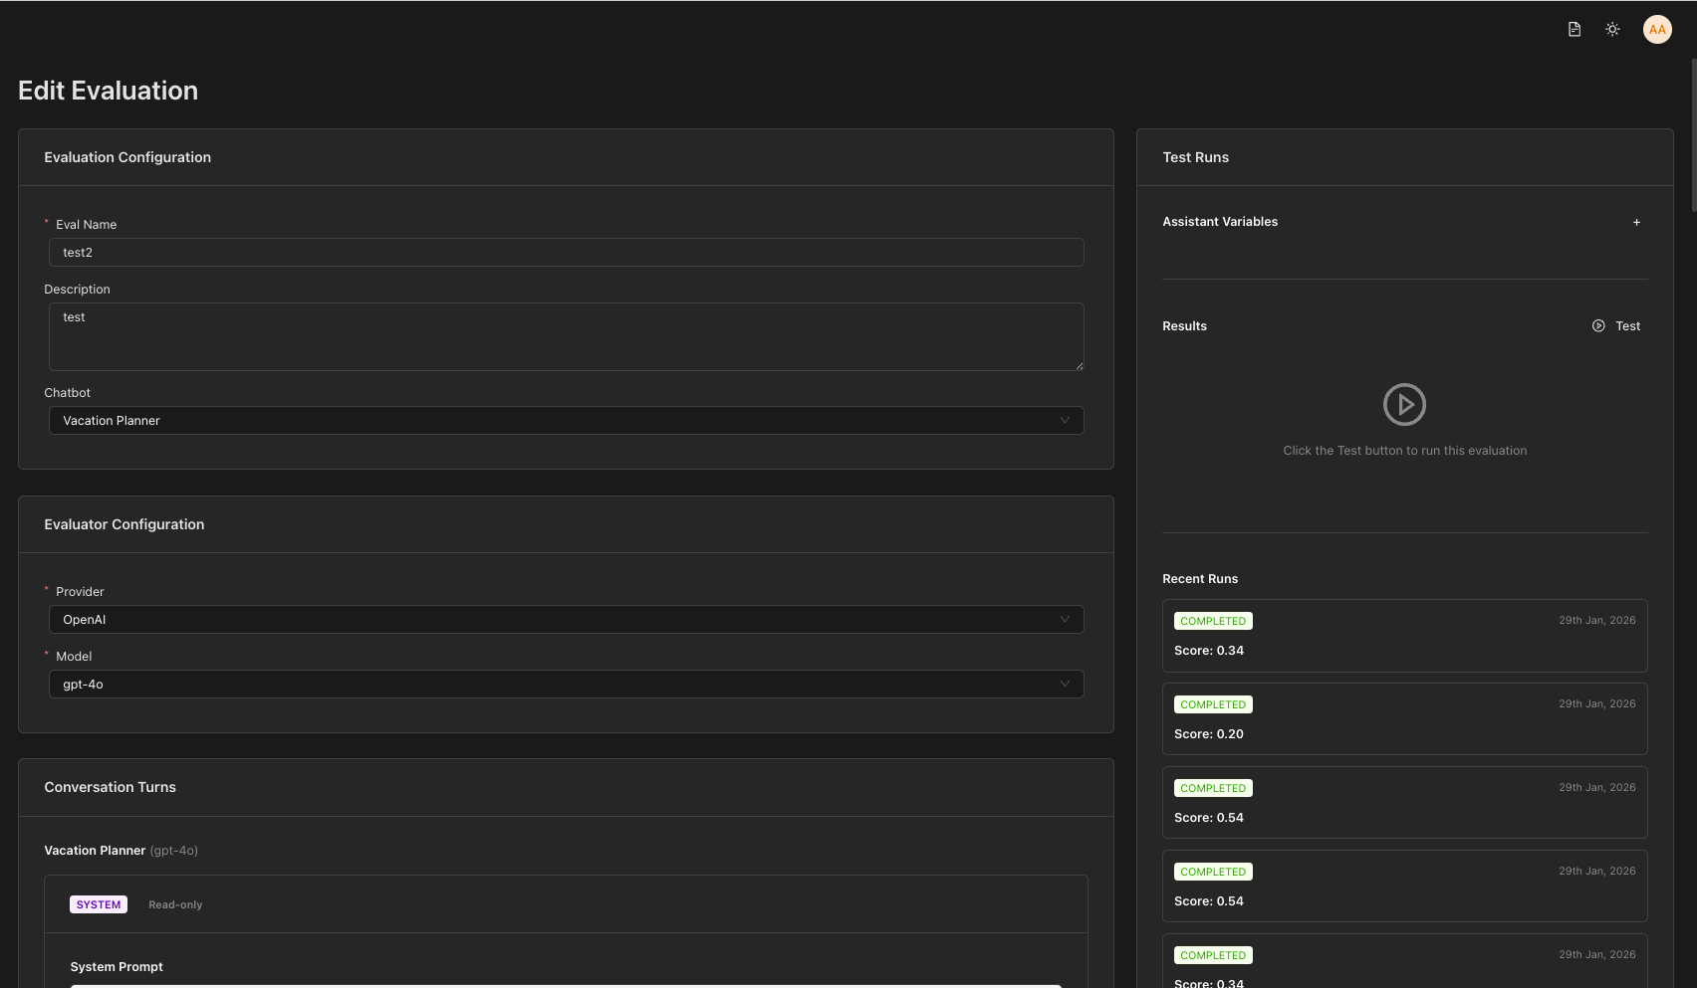Open the Vacation Planner chatbot dropdown
The image size is (1697, 988).
(x=566, y=420)
